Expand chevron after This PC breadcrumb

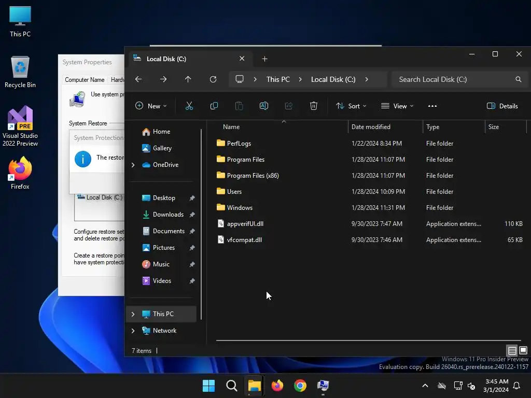(300, 79)
